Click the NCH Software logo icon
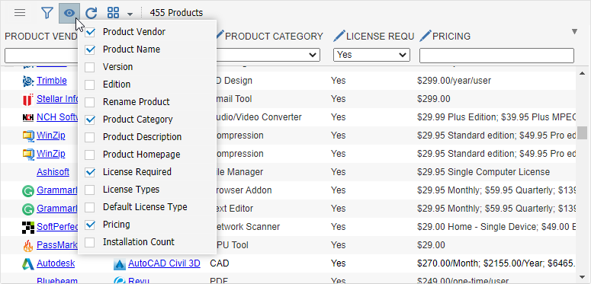 coord(28,118)
